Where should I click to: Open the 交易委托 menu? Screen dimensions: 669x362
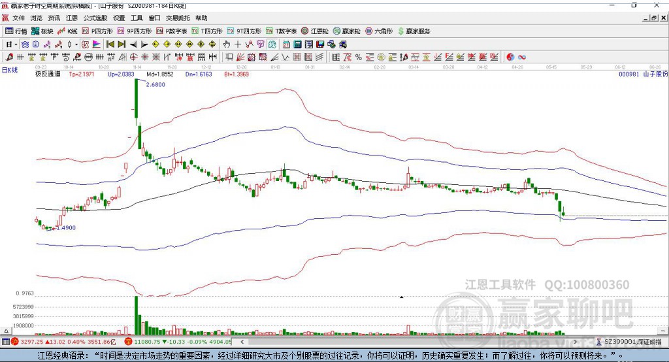click(x=178, y=18)
